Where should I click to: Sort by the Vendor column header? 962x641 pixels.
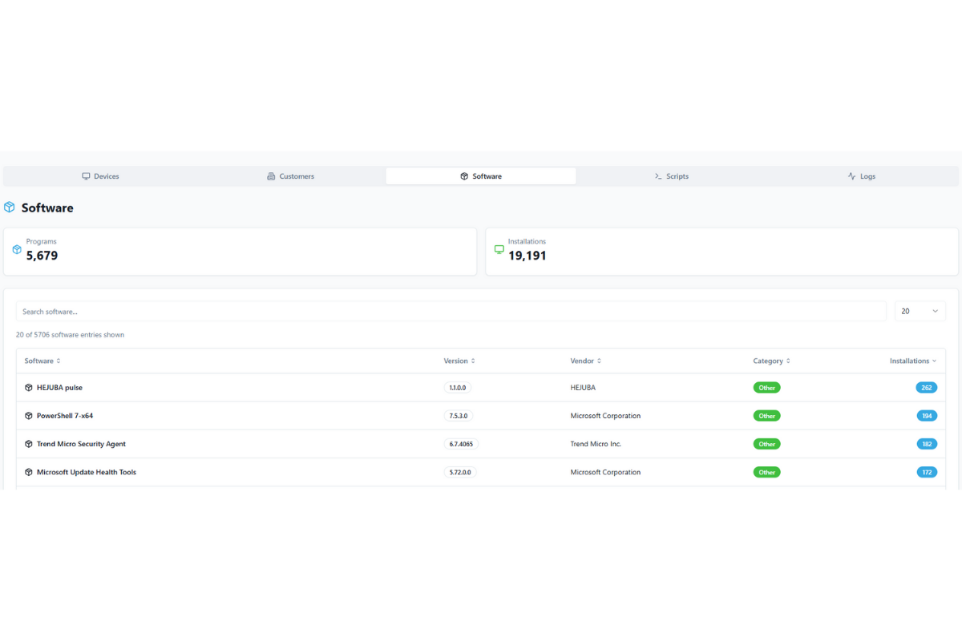(585, 361)
